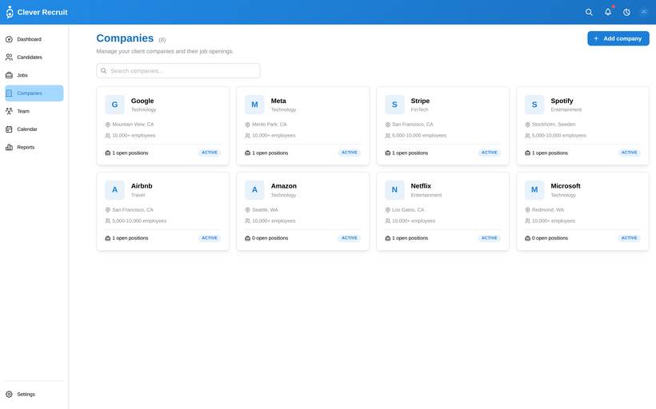Open the Spotify company name
Viewport: 656px width, 409px height.
pyautogui.click(x=562, y=101)
